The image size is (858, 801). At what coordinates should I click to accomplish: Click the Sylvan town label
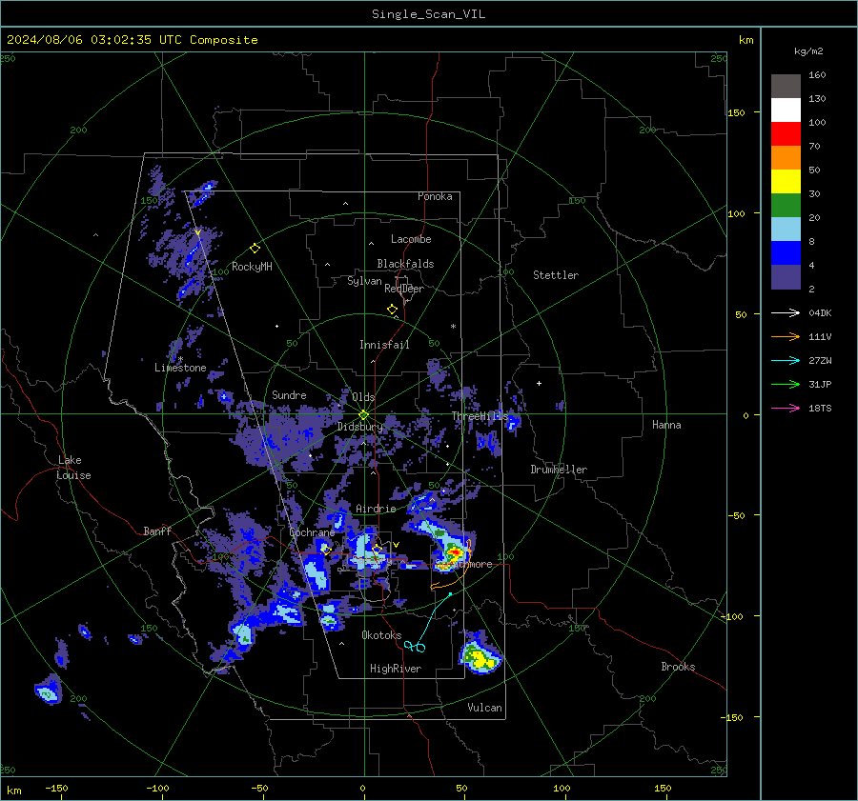364,281
